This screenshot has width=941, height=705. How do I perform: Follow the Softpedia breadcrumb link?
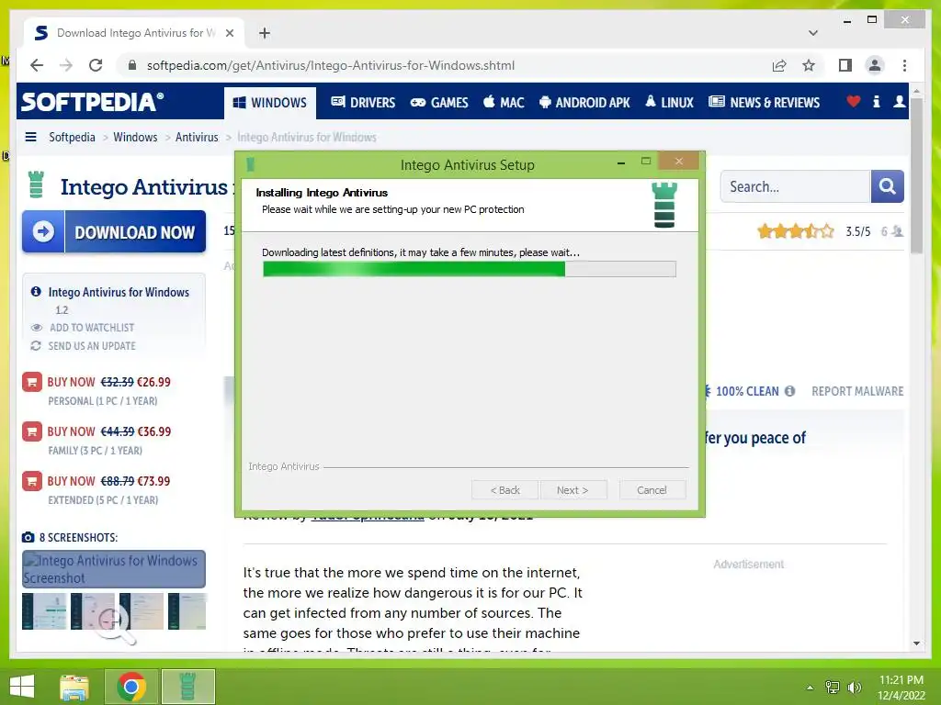click(x=72, y=138)
